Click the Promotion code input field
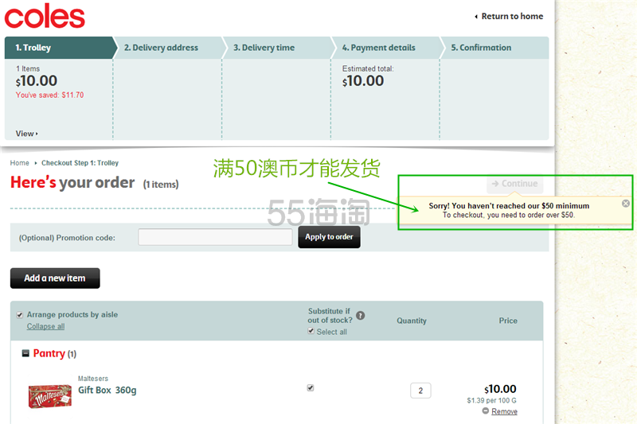The width and height of the screenshot is (637, 424). pos(215,237)
